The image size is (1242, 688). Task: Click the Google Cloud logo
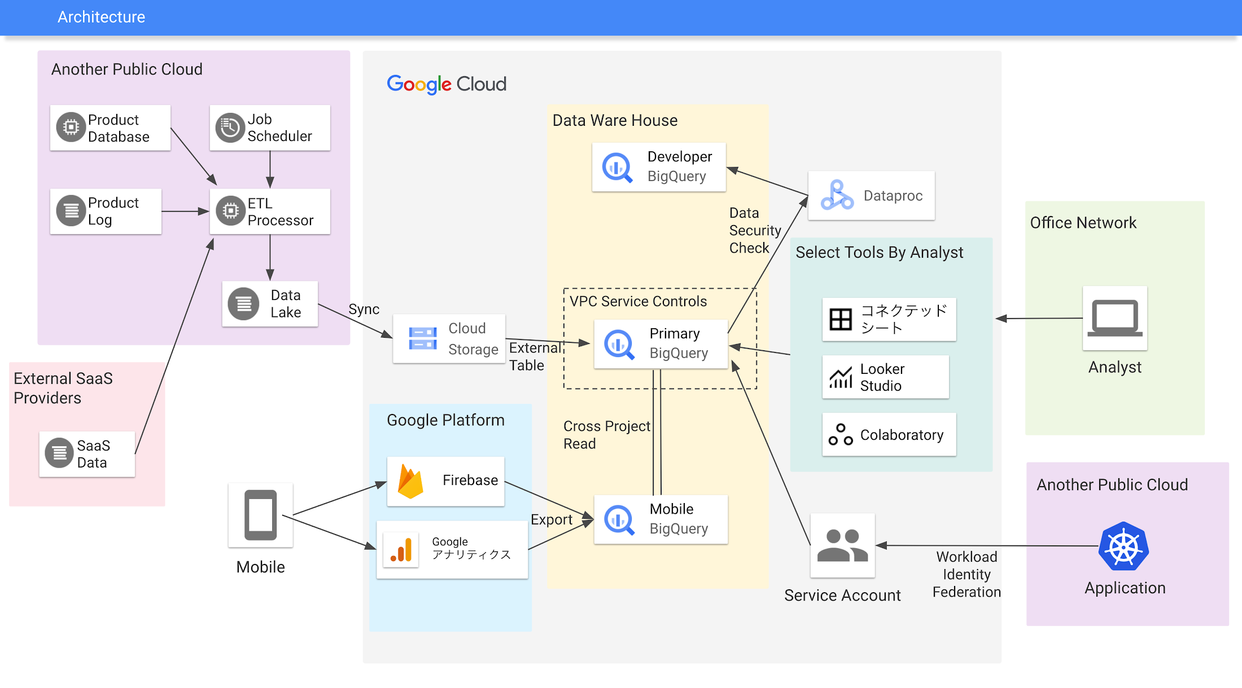tap(447, 84)
